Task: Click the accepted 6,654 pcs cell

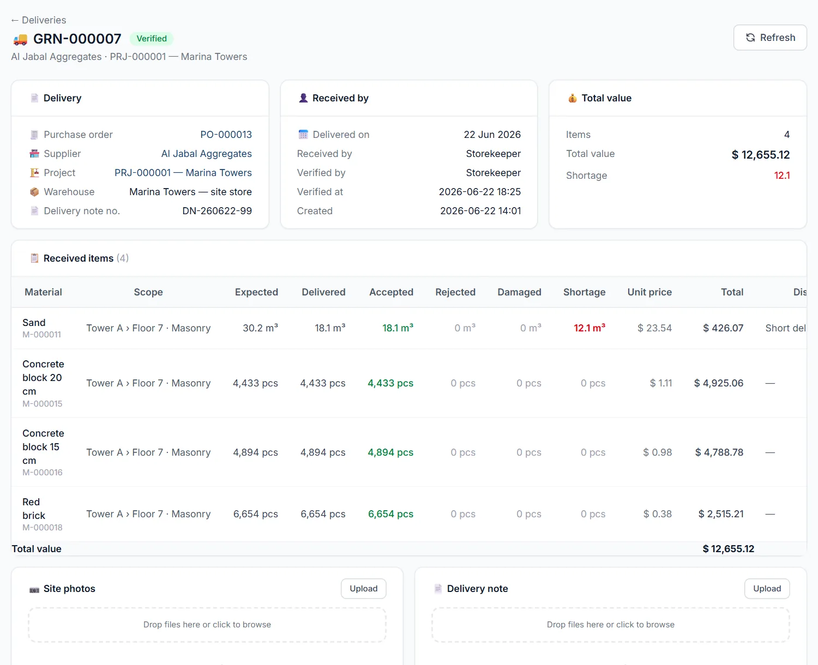Action: [x=390, y=514]
